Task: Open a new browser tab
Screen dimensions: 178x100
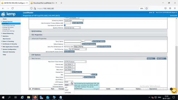Action: pos(61,3)
